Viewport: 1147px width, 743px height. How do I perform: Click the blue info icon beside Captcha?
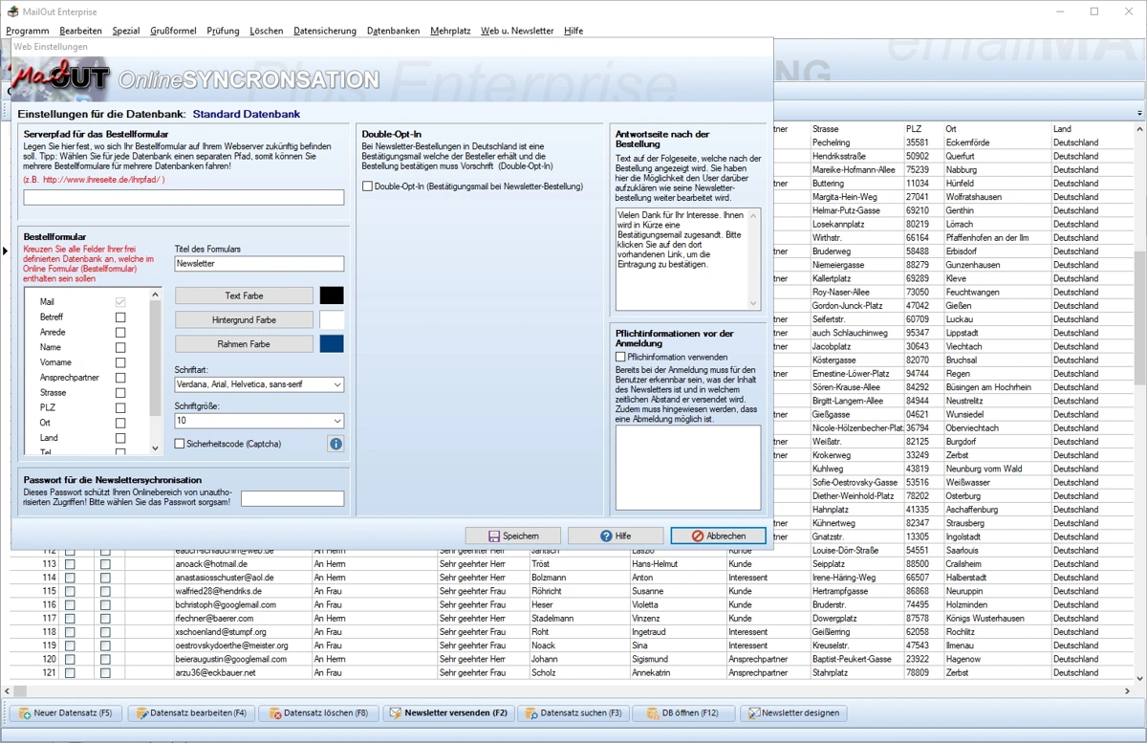pyautogui.click(x=335, y=444)
